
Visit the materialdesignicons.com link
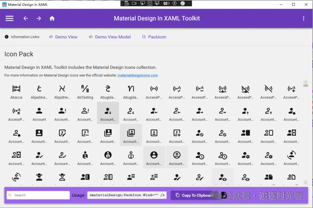click(x=138, y=75)
